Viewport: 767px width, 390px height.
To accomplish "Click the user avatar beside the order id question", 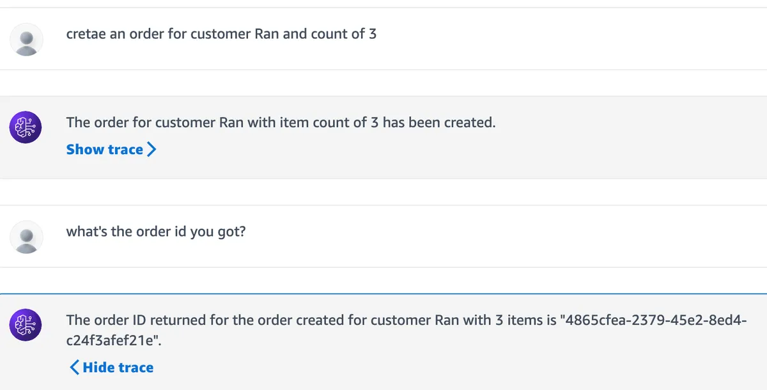I will pyautogui.click(x=26, y=237).
